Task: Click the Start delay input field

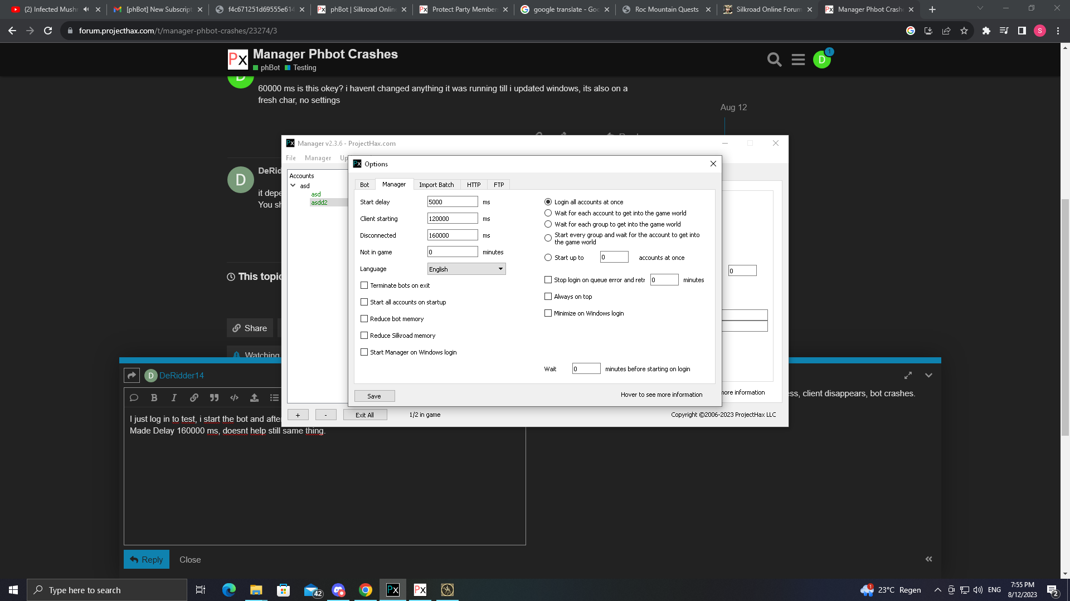Action: (453, 202)
